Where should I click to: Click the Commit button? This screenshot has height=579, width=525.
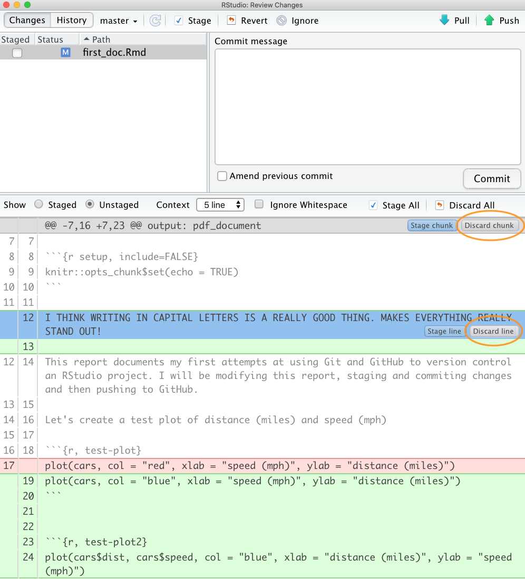click(x=492, y=179)
